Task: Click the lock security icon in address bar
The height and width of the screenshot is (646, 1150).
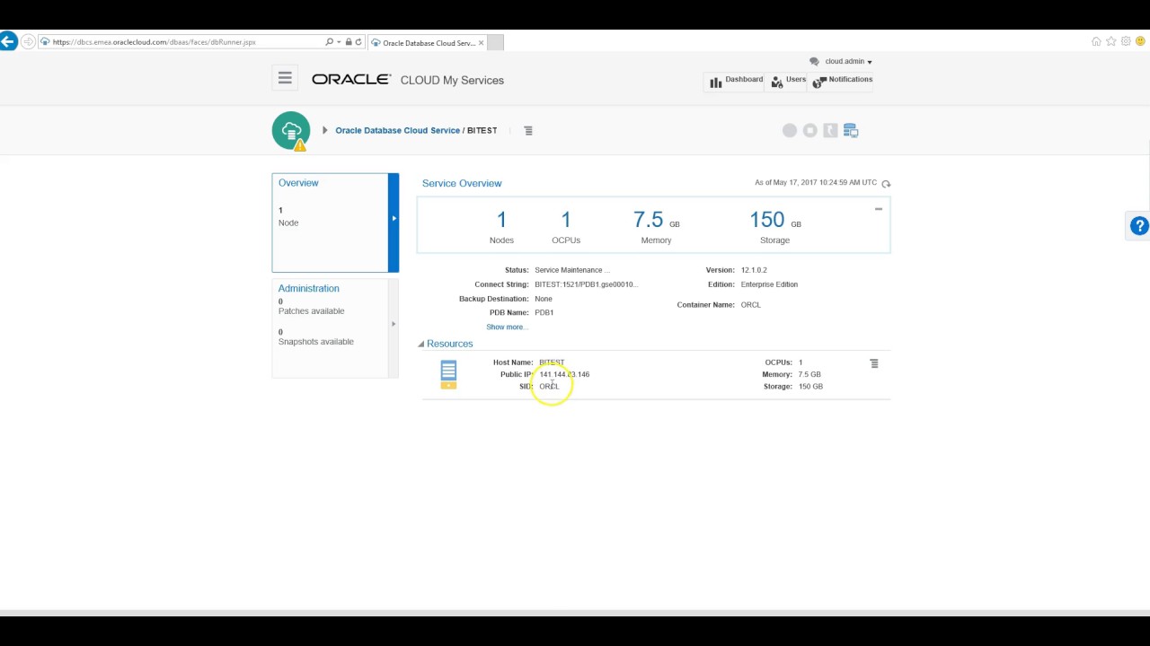Action: point(349,42)
